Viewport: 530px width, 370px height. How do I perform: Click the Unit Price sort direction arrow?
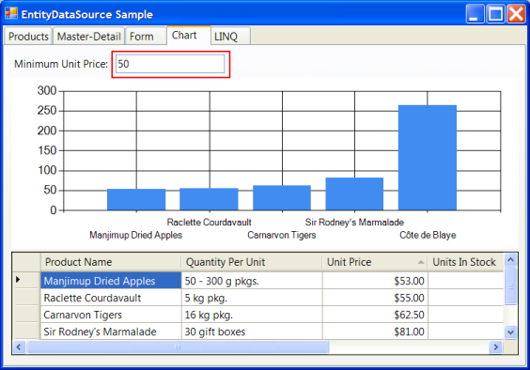[420, 262]
